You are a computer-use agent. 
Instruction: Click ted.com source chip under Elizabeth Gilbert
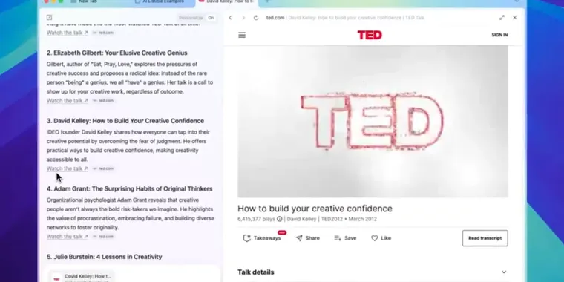tap(103, 101)
